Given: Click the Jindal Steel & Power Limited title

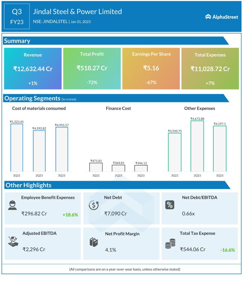Looking at the screenshot, I should point(77,12).
